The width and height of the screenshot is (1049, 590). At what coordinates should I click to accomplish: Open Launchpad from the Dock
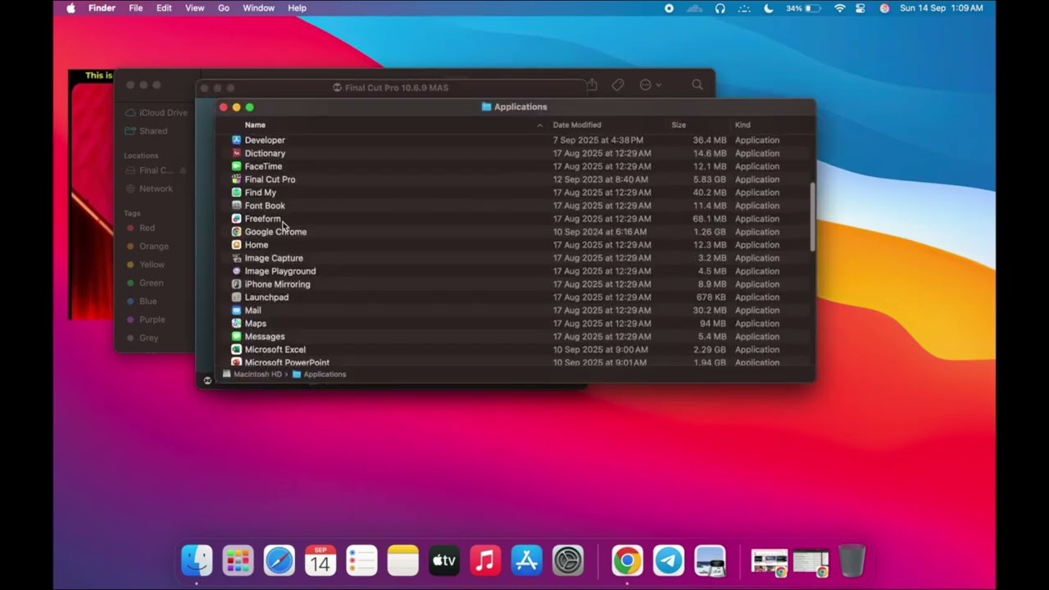click(x=238, y=561)
